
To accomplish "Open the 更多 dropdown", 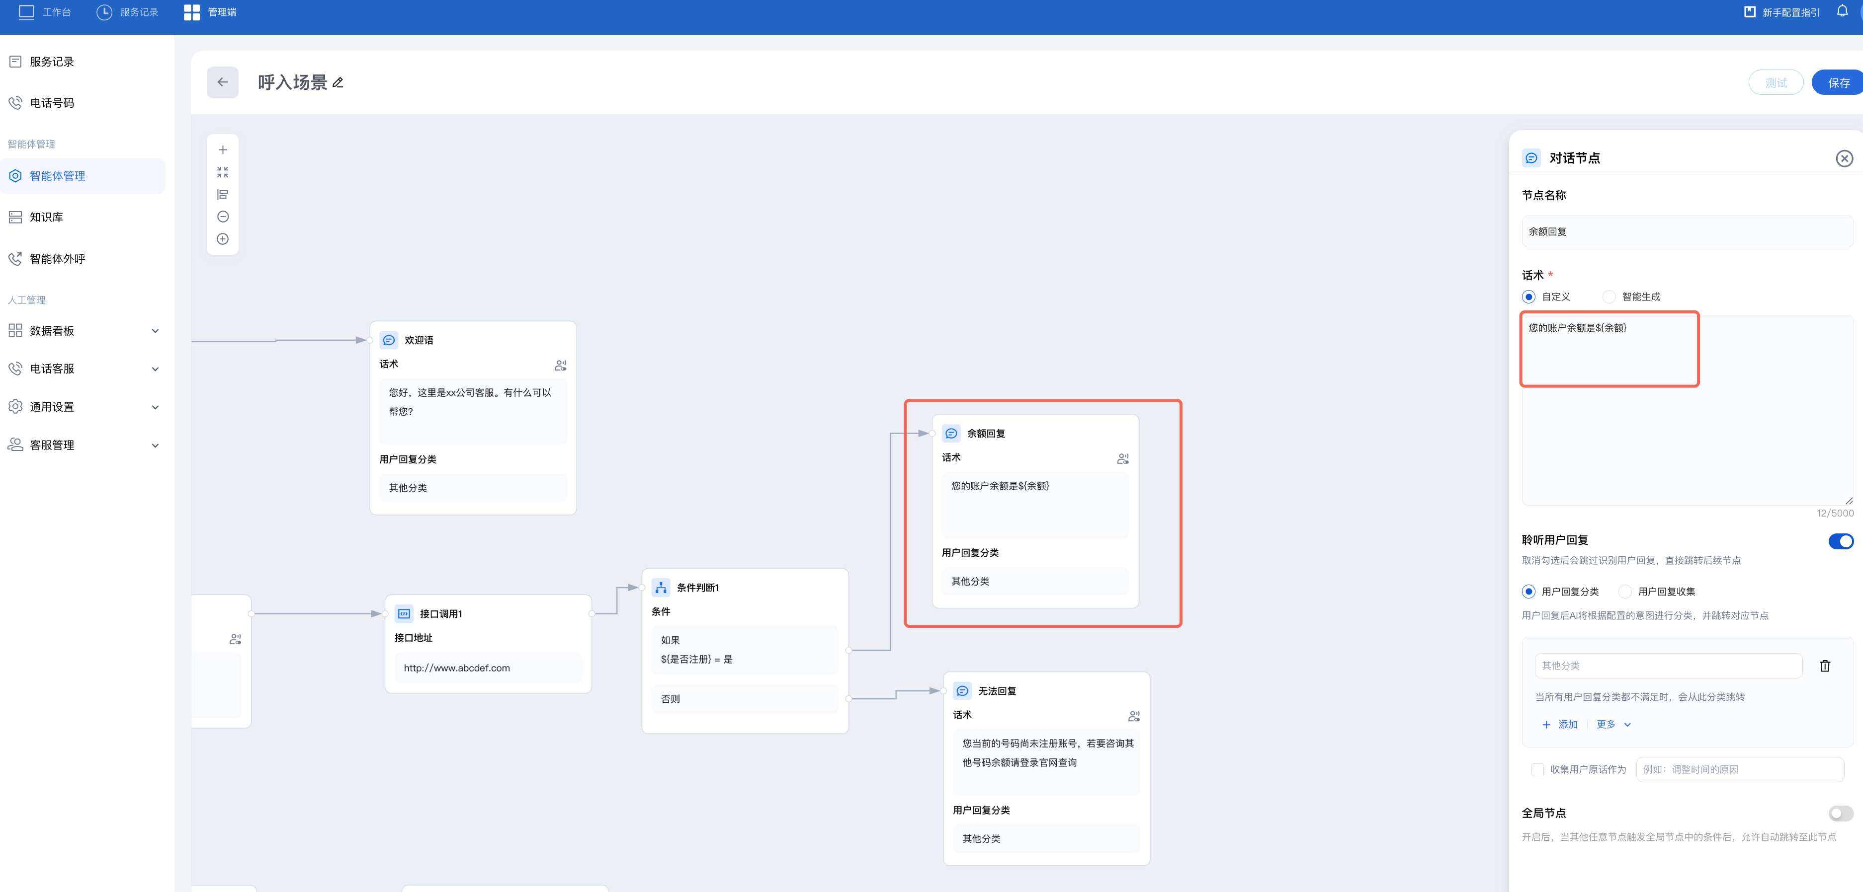I will point(1613,724).
